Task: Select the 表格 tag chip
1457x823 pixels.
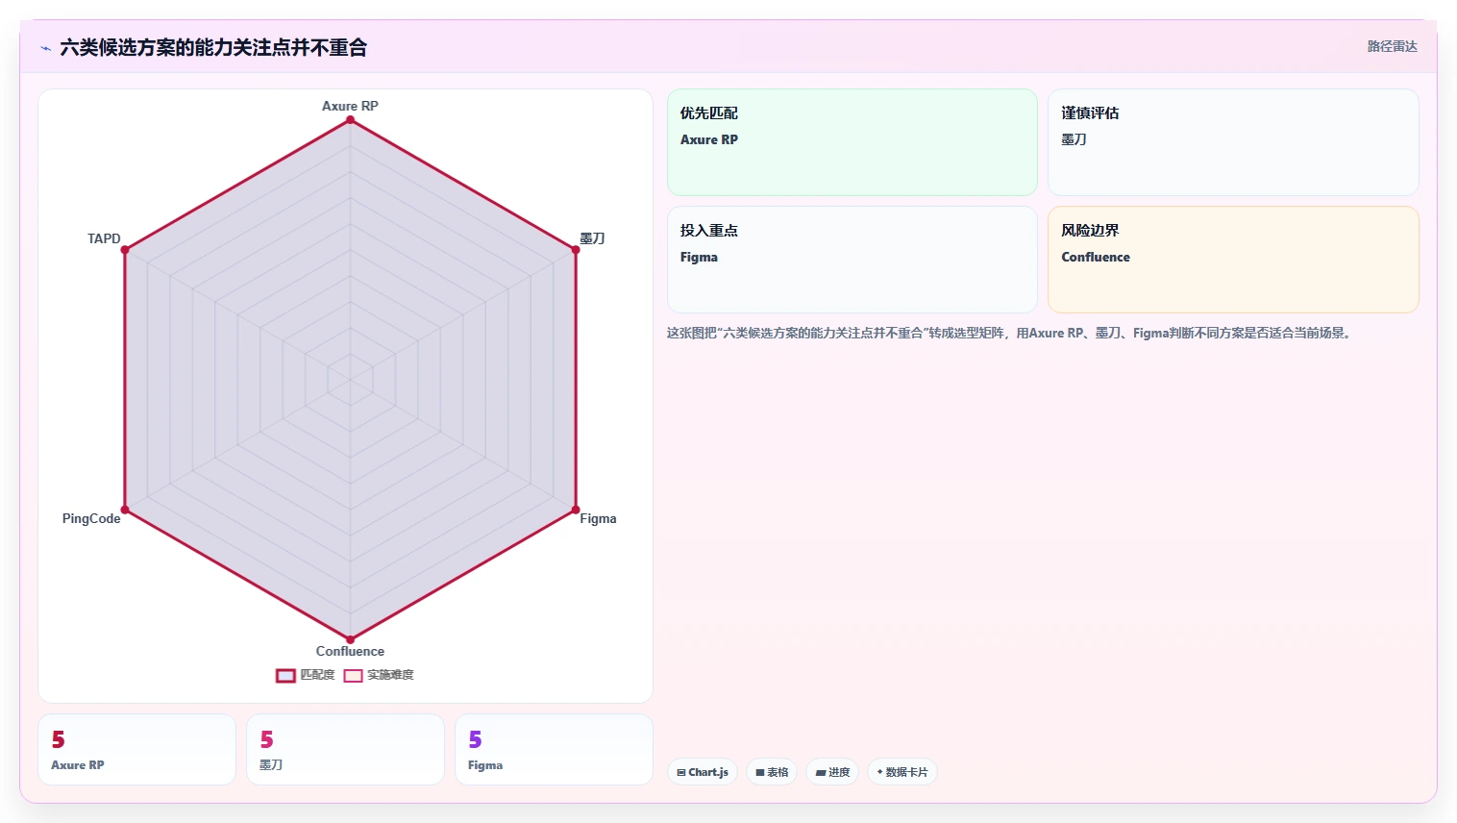Action: [x=772, y=772]
